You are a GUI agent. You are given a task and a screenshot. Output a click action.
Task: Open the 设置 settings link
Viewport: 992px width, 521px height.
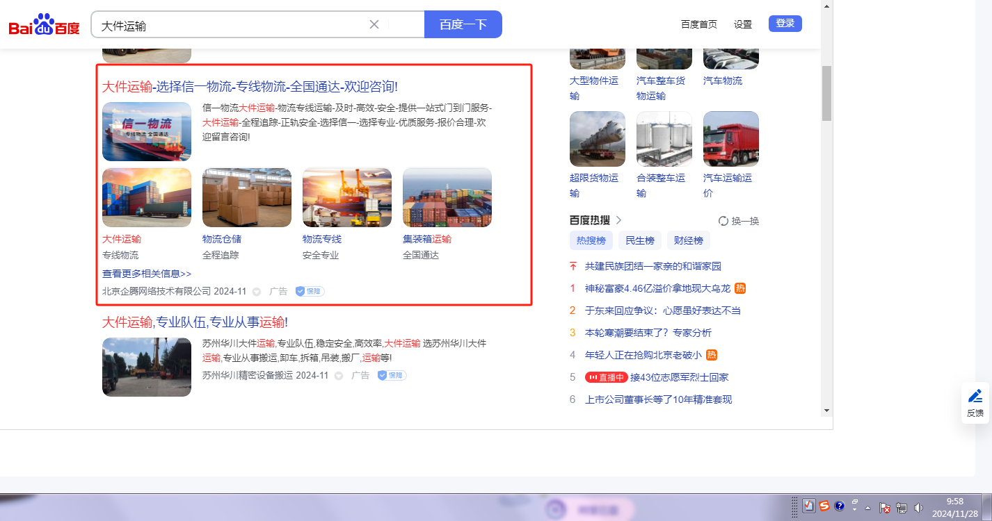(x=743, y=24)
